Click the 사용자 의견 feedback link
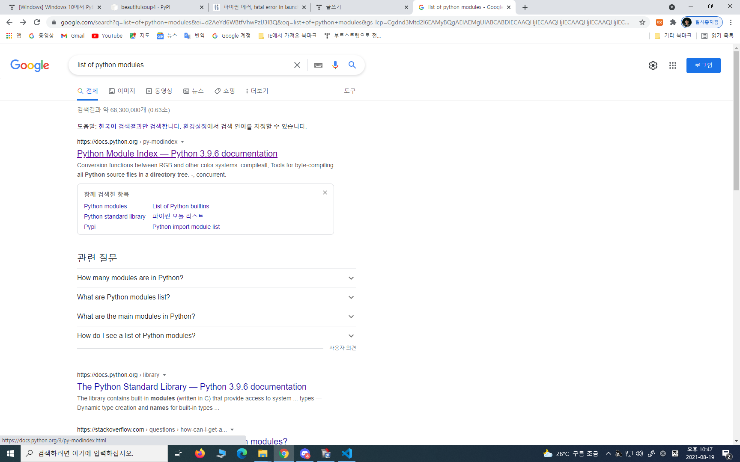This screenshot has height=462, width=740. [x=343, y=348]
